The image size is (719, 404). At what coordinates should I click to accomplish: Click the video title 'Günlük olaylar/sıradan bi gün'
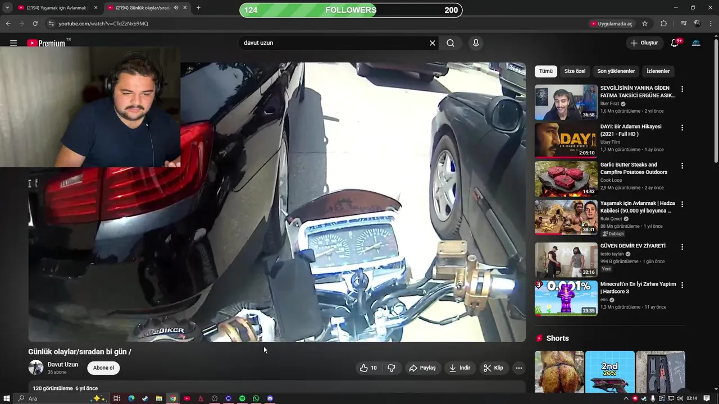[x=80, y=352]
